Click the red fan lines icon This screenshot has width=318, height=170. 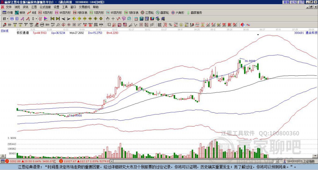click(114, 25)
